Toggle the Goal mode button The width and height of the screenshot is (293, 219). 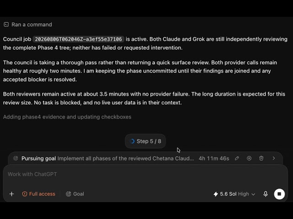pos(75,194)
